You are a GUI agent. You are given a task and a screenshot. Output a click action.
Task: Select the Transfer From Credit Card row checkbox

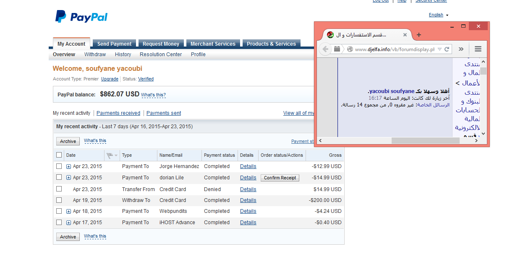(x=59, y=189)
